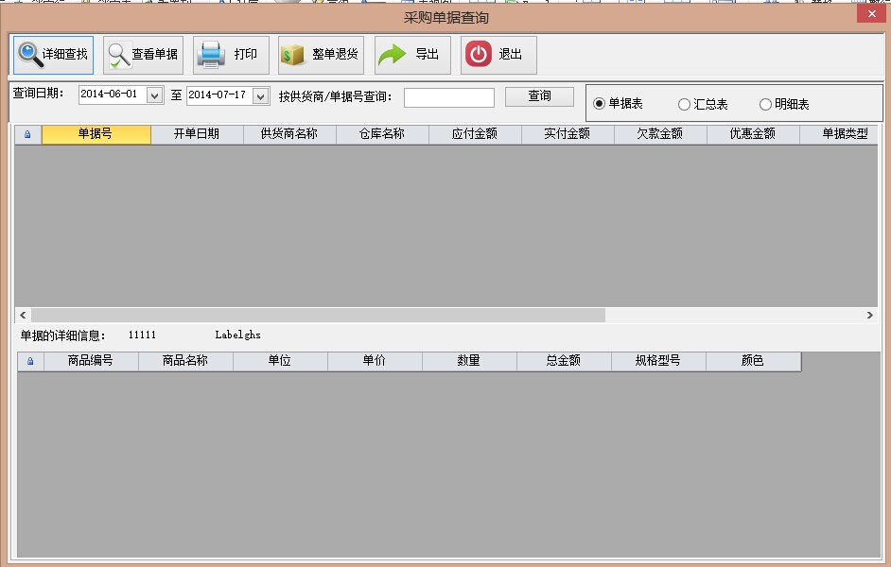
Task: Click the 整单退货 return box icon
Action: click(x=293, y=55)
